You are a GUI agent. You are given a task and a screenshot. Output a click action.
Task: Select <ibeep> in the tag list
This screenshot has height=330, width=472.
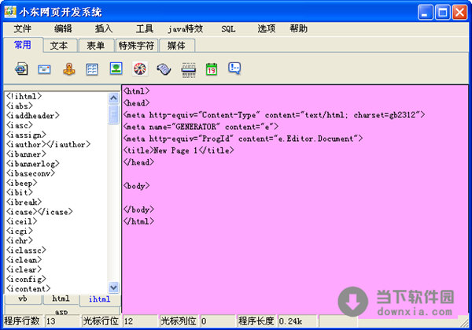click(22, 184)
